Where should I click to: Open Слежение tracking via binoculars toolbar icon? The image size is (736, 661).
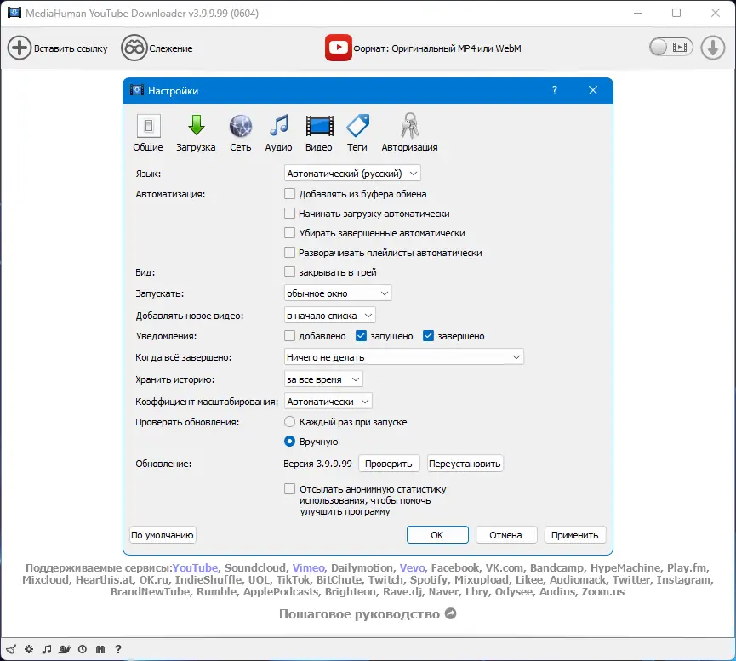coord(134,48)
